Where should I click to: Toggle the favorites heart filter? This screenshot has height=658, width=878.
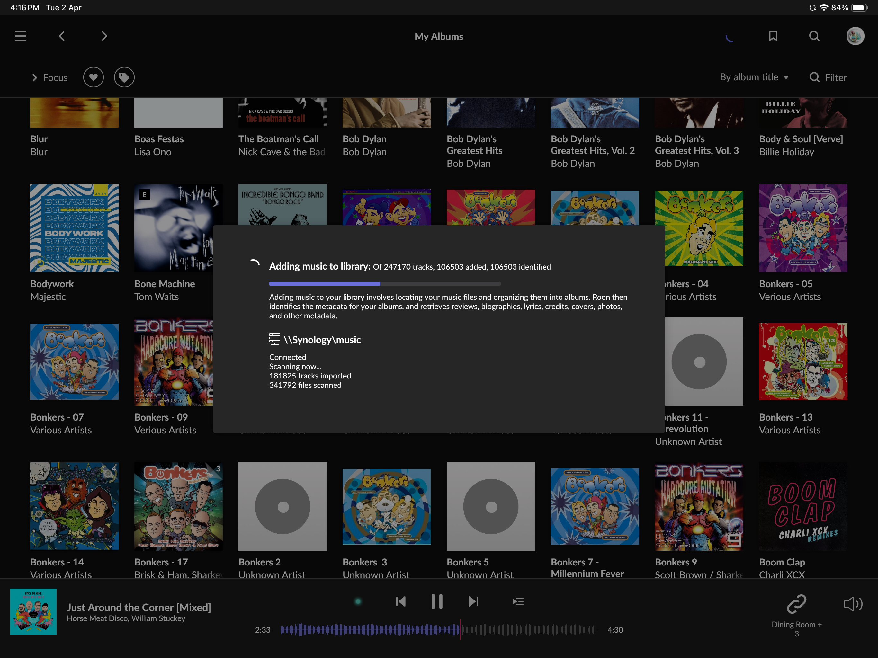tap(93, 77)
